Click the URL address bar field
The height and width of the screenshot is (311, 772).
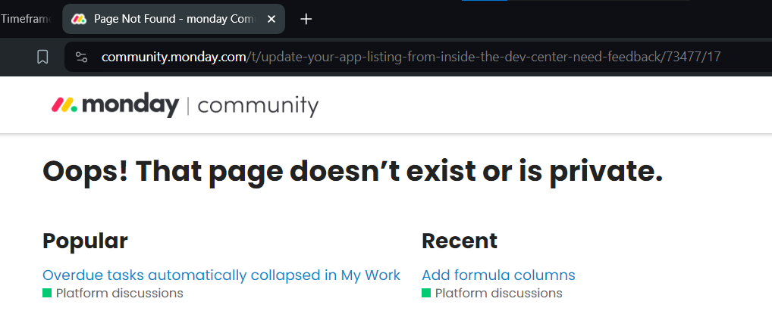click(x=418, y=58)
